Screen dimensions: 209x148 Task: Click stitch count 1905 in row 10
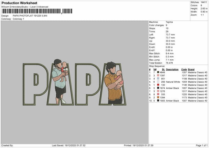click(x=162, y=101)
